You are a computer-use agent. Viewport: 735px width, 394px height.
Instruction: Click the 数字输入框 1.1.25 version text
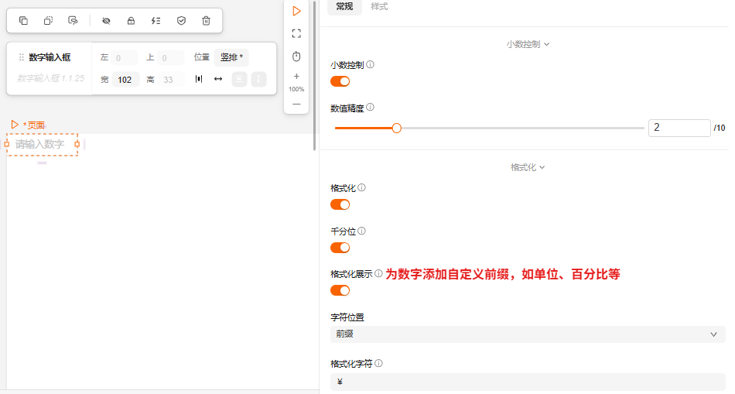click(51, 78)
